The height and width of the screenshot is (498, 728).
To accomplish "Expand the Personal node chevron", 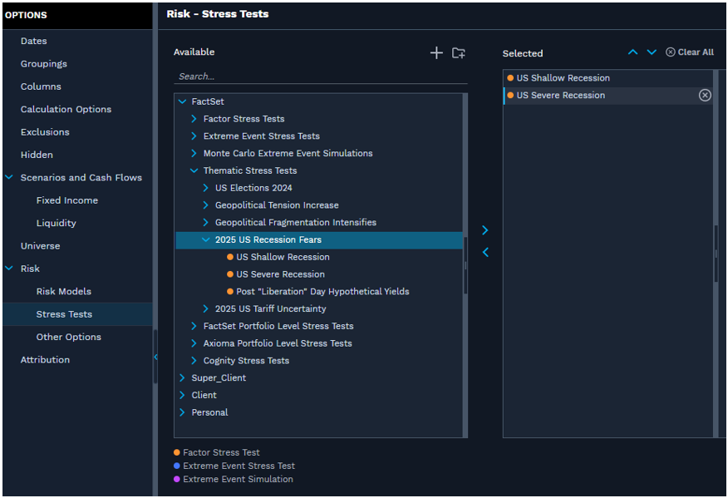I will tap(182, 412).
